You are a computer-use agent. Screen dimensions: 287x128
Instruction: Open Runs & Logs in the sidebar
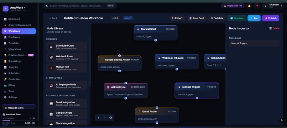point(19,61)
